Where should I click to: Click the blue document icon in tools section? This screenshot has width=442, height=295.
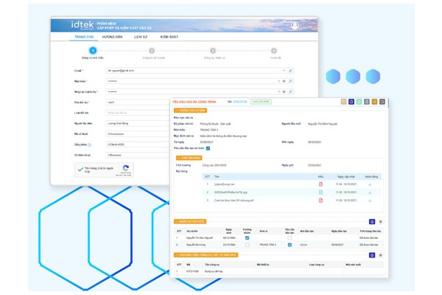tap(372, 255)
